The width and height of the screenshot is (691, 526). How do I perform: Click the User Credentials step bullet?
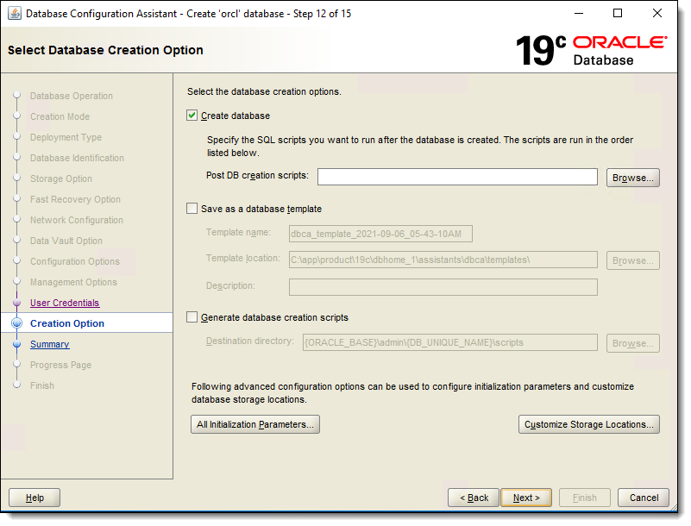pyautogui.click(x=17, y=303)
